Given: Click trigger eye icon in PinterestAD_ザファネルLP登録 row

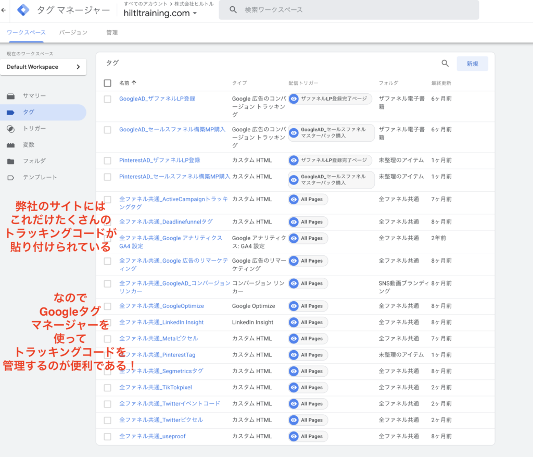Looking at the screenshot, I should [x=294, y=160].
